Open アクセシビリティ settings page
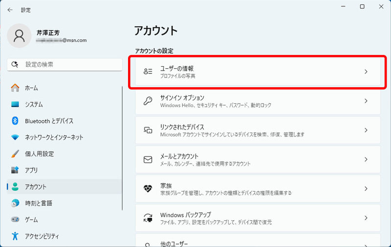The height and width of the screenshot is (247, 391). (x=65, y=236)
